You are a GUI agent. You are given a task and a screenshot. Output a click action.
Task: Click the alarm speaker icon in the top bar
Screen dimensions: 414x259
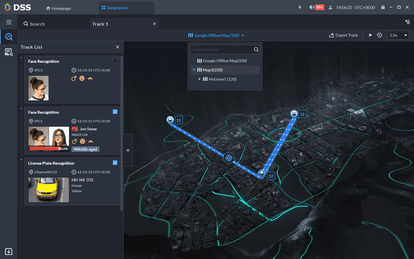(x=312, y=8)
